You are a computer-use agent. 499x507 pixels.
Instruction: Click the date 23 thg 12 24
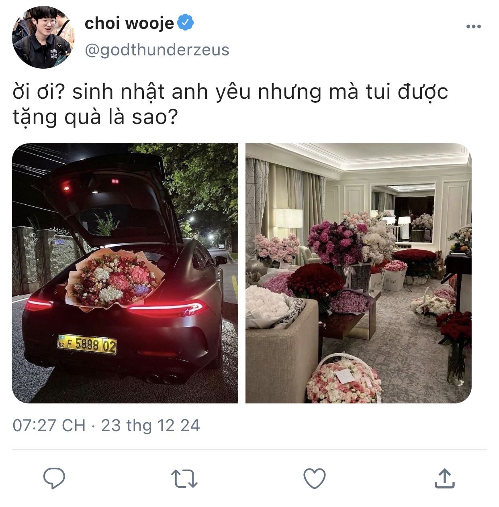[150, 426]
